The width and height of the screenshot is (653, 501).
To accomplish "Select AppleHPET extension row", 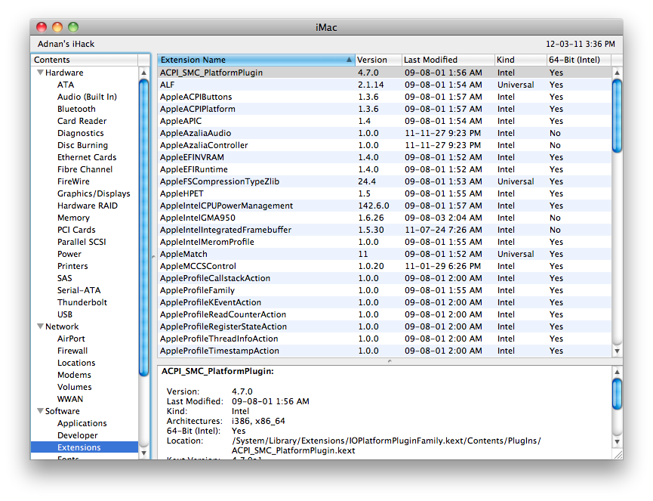I will (x=384, y=193).
